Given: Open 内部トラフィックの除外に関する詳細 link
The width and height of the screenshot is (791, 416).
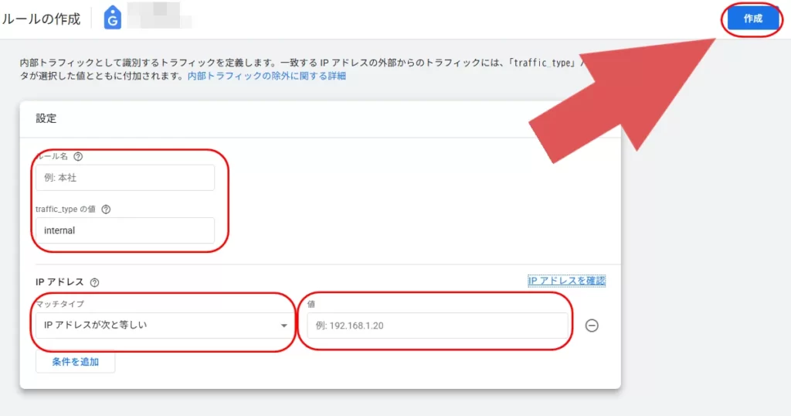Looking at the screenshot, I should [x=266, y=76].
